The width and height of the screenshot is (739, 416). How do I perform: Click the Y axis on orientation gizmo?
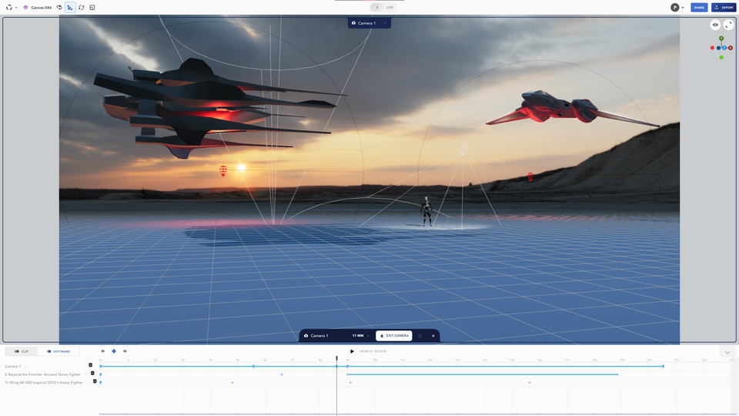721,38
